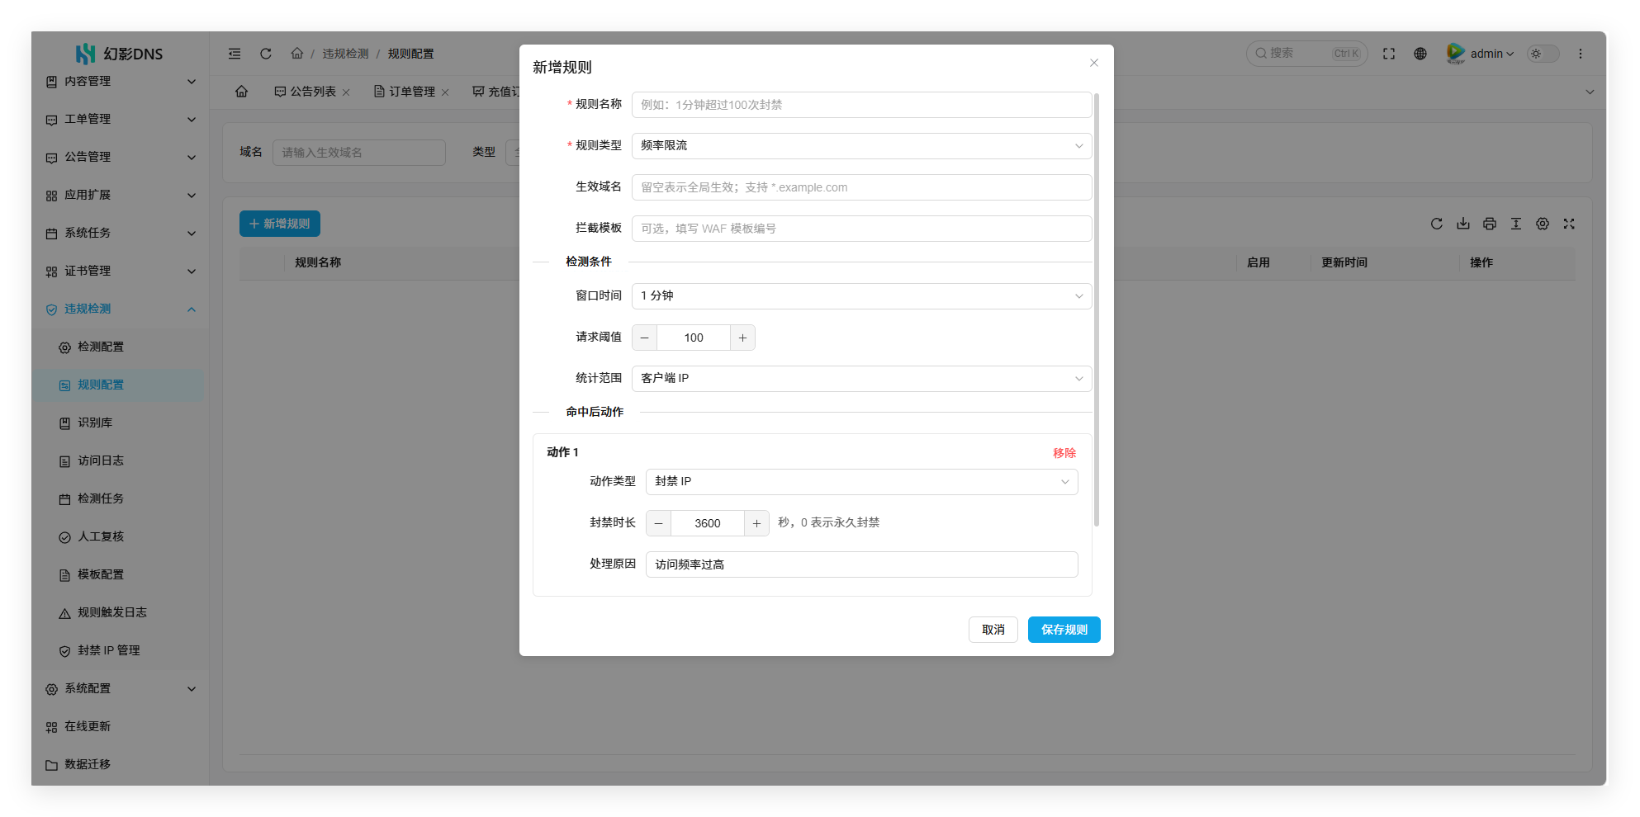The width and height of the screenshot is (1640, 817).
Task: Refresh the rules table with the reload icon
Action: (x=1437, y=224)
